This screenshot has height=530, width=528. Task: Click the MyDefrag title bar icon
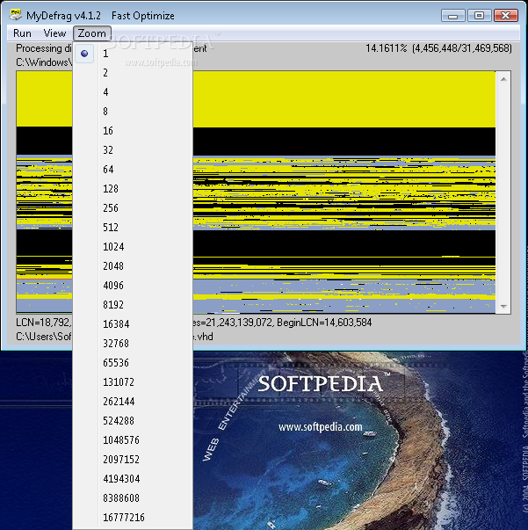click(x=16, y=15)
